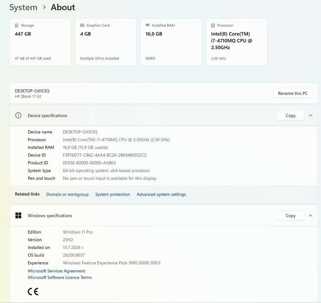The width and height of the screenshot is (321, 303).
Task: Click the System type label
Action: (x=39, y=171)
